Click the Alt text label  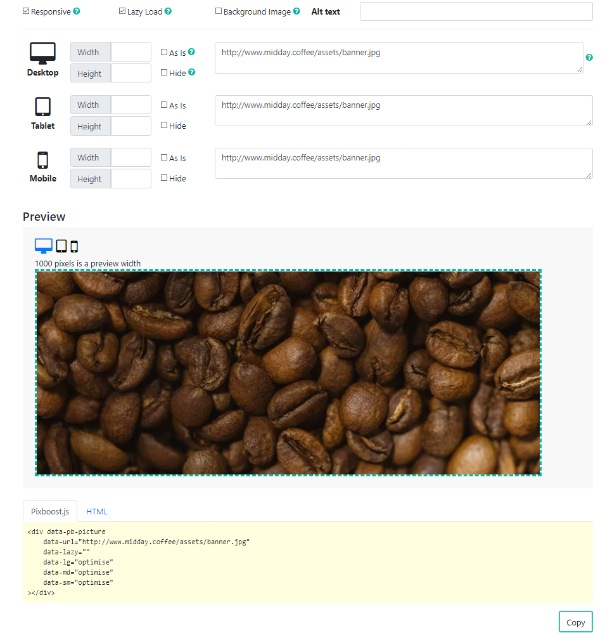326,11
